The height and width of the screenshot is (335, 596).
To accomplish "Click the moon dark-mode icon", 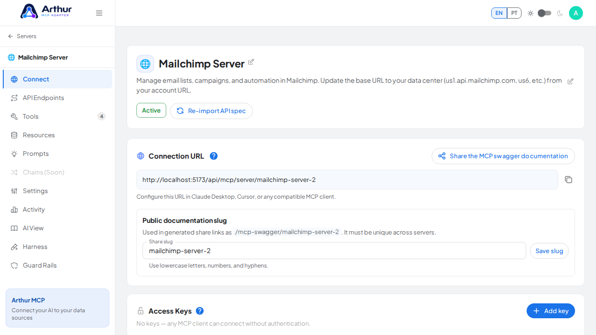I will (560, 13).
